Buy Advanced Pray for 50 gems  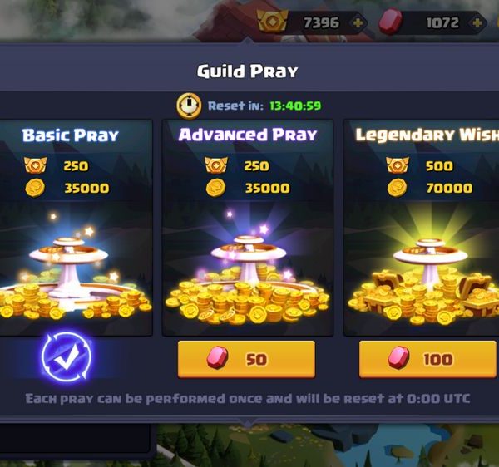[x=246, y=359]
